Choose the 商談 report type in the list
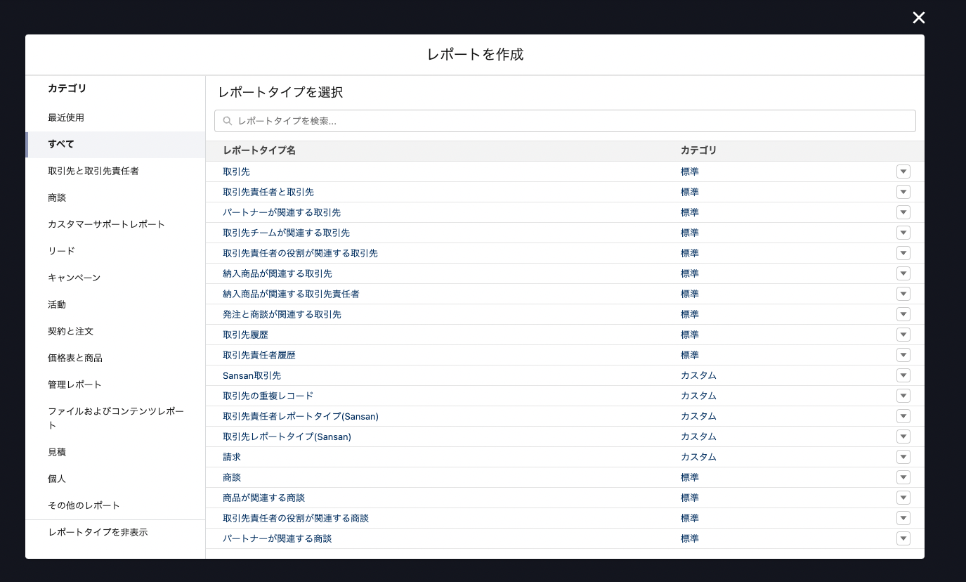This screenshot has width=966, height=582. click(232, 477)
